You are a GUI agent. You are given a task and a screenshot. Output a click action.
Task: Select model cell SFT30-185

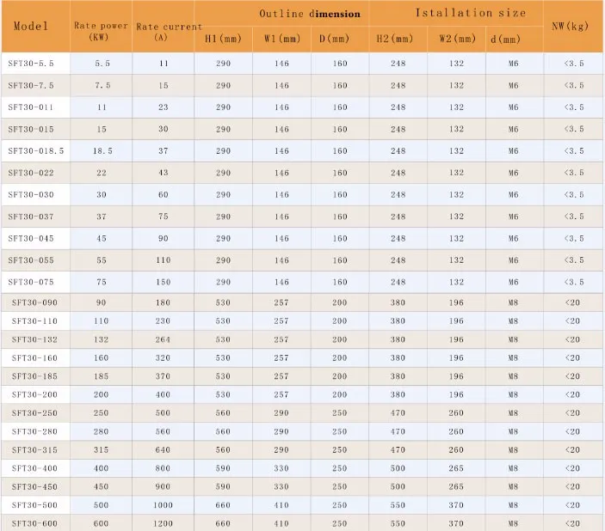[x=34, y=376]
